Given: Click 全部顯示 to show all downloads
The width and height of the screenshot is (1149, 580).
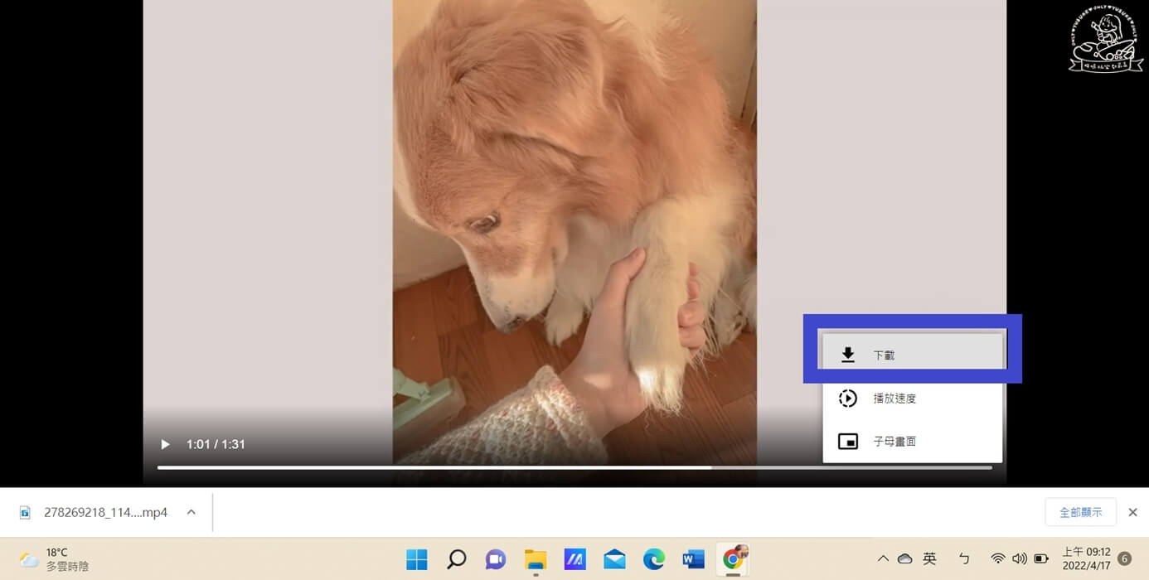Looking at the screenshot, I should click(x=1080, y=513).
